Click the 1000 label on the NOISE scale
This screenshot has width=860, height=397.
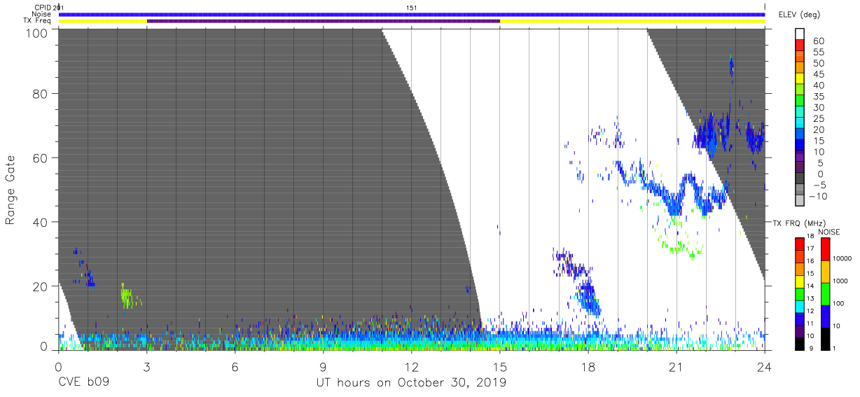(840, 281)
